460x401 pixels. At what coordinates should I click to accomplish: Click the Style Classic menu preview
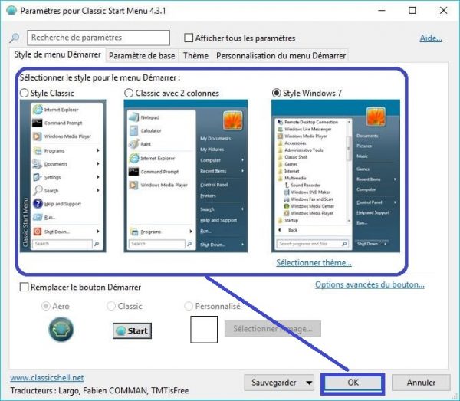(63, 176)
